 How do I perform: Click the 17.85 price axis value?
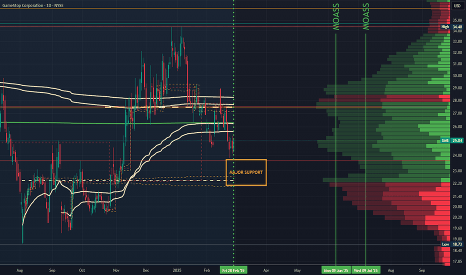coord(457,261)
